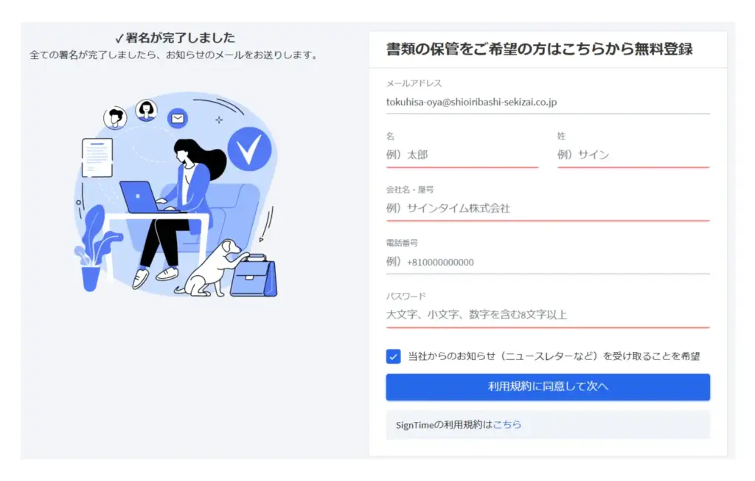Focus the 名 first name field
Image resolution: width=755 pixels, height=481 pixels.
click(462, 155)
